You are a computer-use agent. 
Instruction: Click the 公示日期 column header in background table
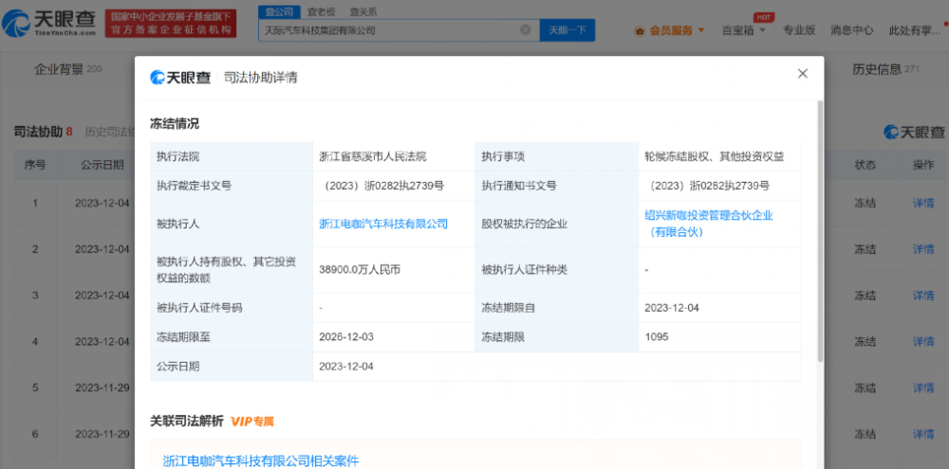pos(102,165)
